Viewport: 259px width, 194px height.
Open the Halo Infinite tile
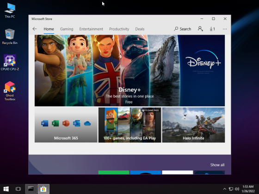point(193,125)
